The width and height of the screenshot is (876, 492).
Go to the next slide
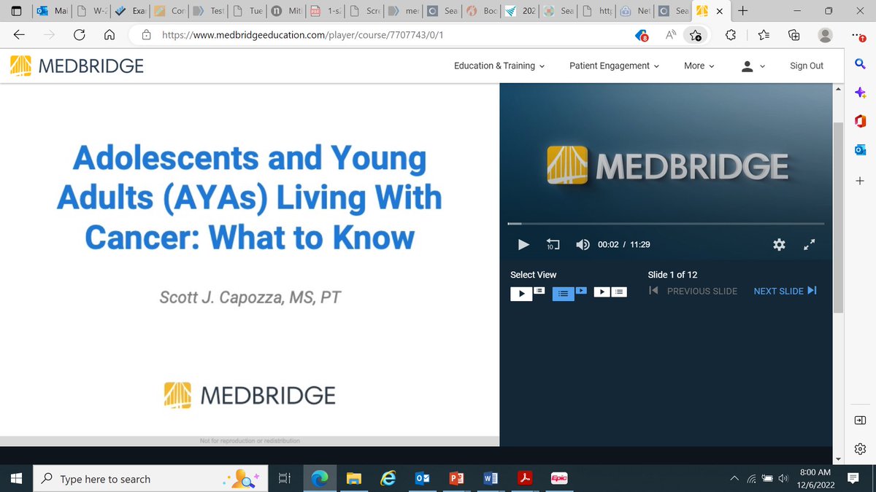pos(785,291)
